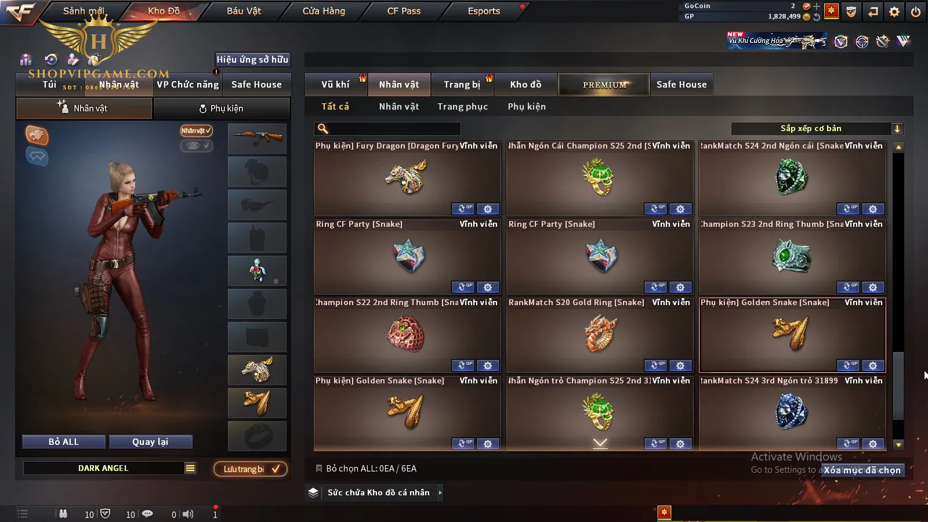928x522 pixels.
Task: Open the ranking podium icon
Action: 26,59
